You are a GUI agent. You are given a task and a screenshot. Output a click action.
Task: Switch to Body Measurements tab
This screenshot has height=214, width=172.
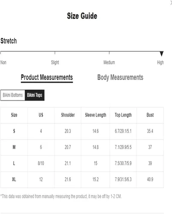pyautogui.click(x=120, y=77)
